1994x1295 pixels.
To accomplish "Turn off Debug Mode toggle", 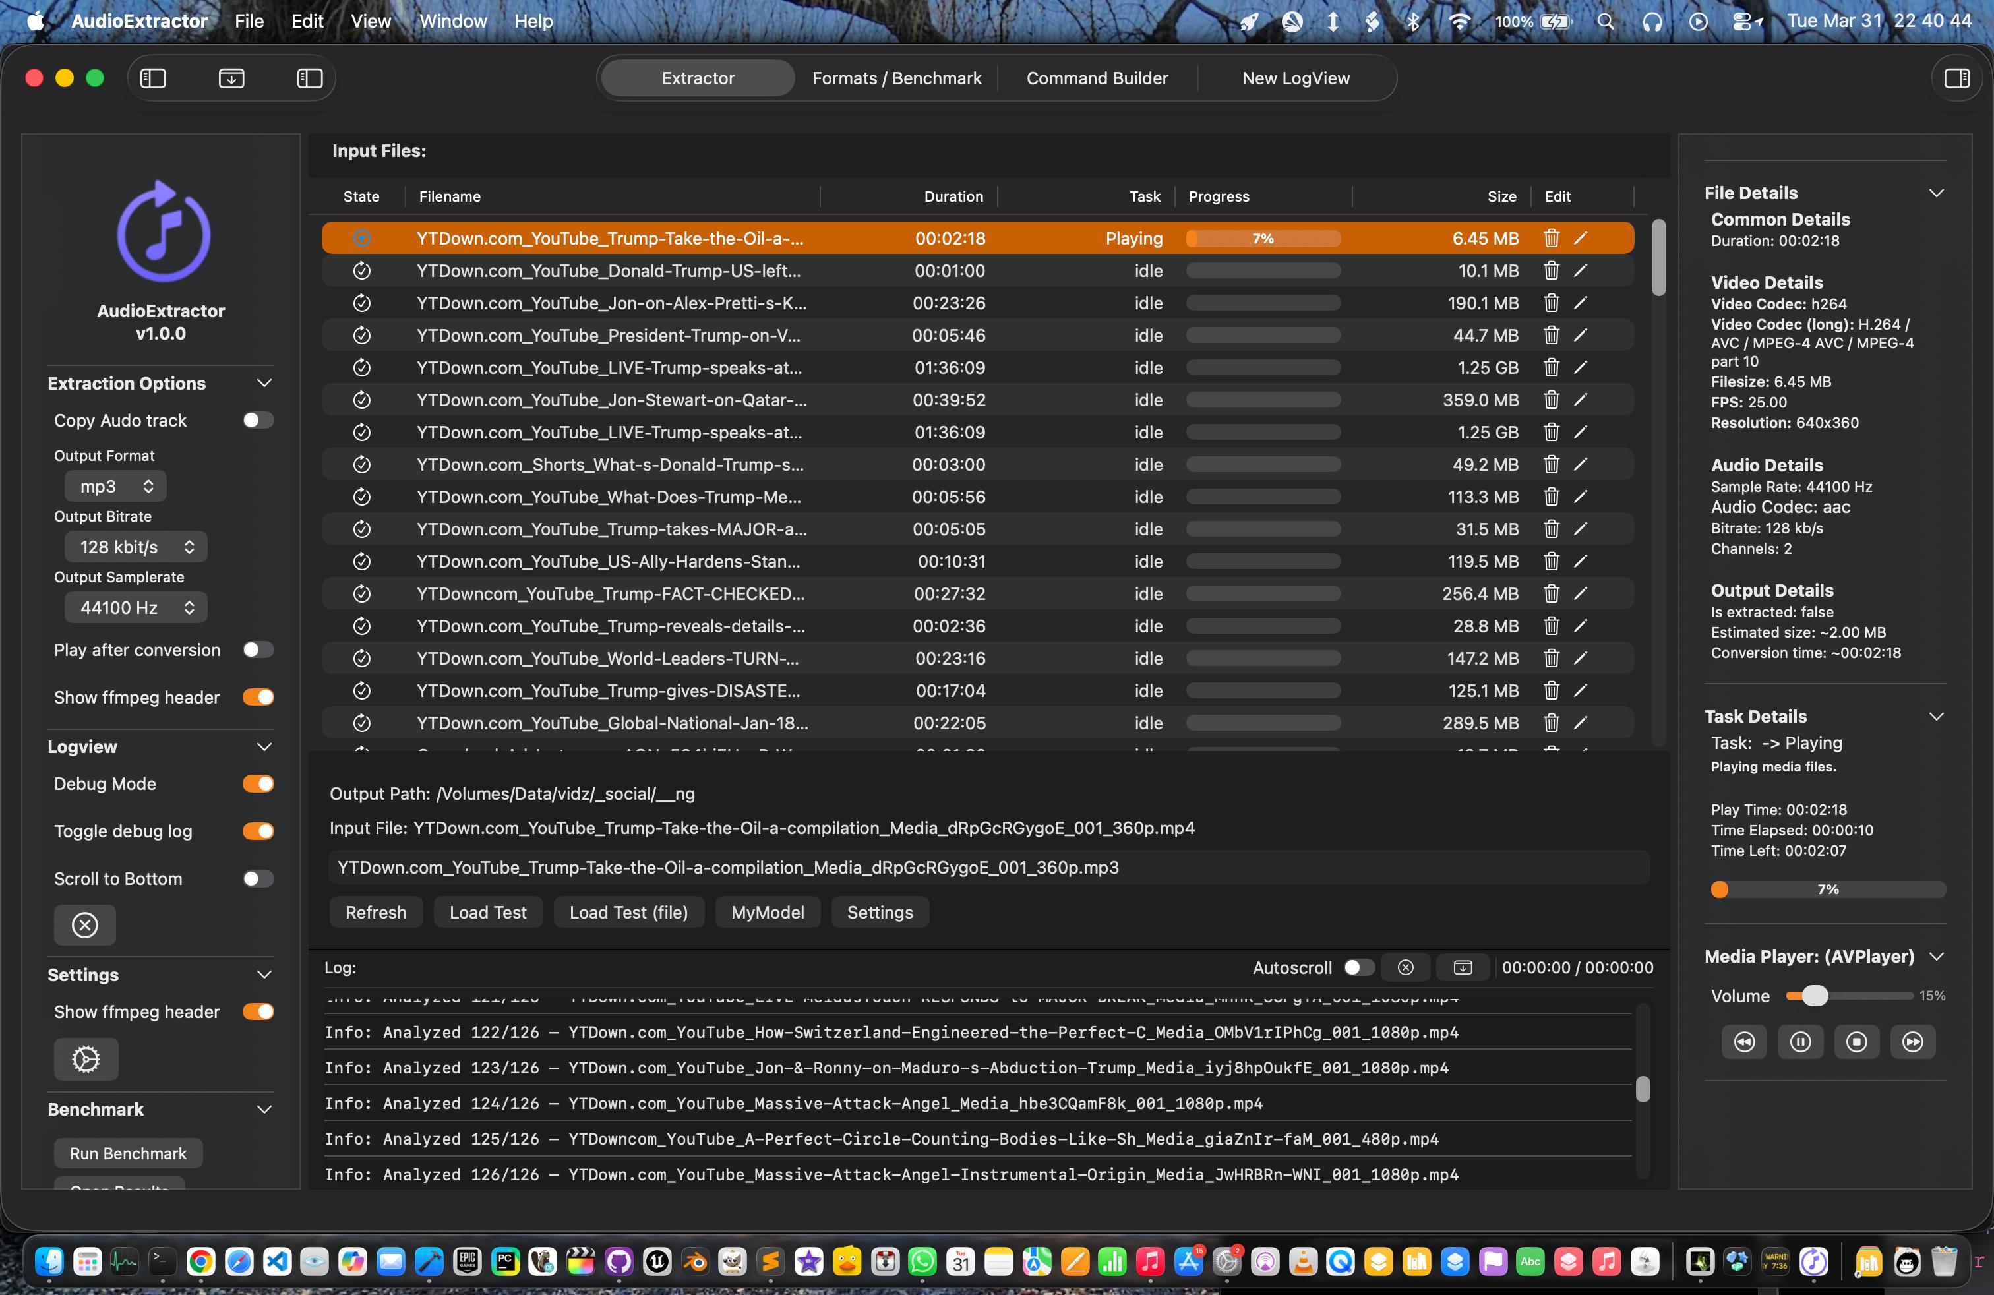I will [257, 783].
